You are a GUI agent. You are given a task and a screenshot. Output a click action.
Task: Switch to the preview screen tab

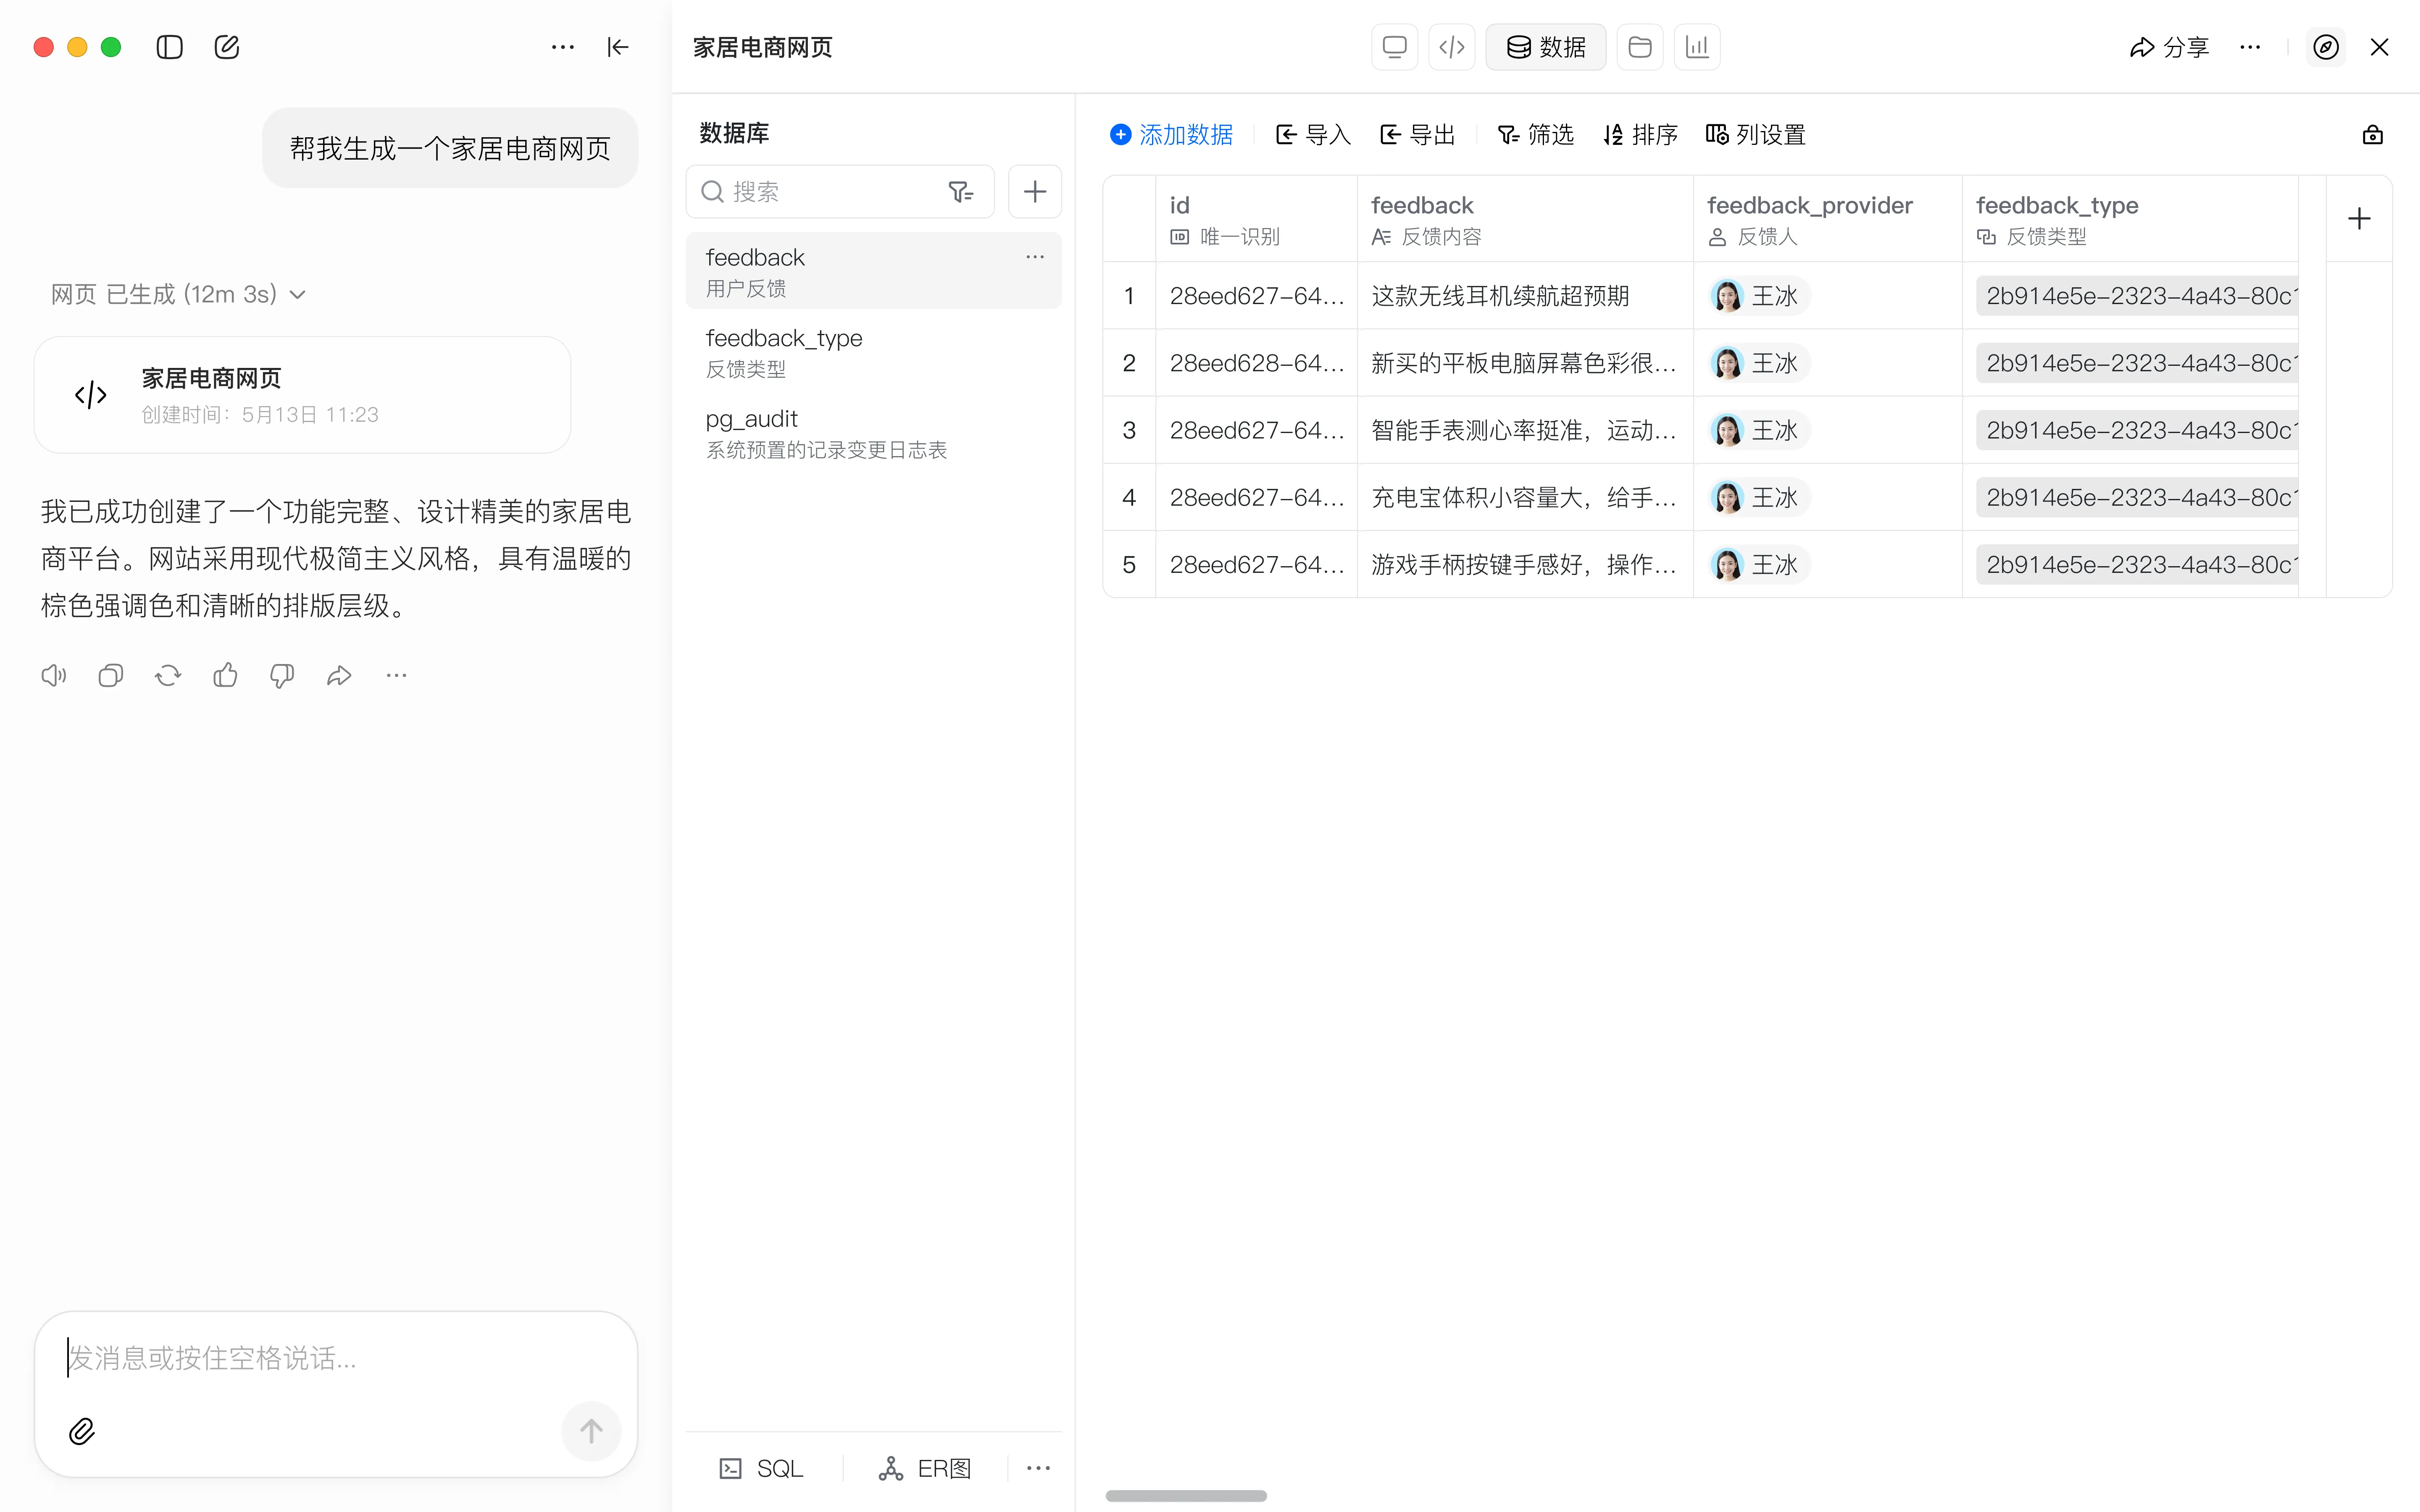tap(1394, 47)
